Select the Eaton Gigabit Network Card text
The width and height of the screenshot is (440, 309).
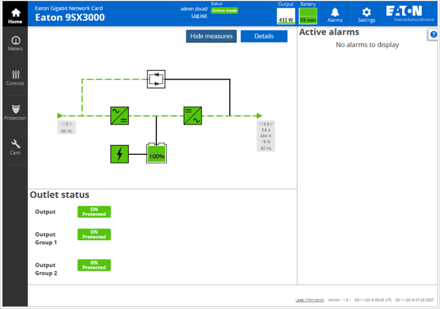(x=69, y=8)
